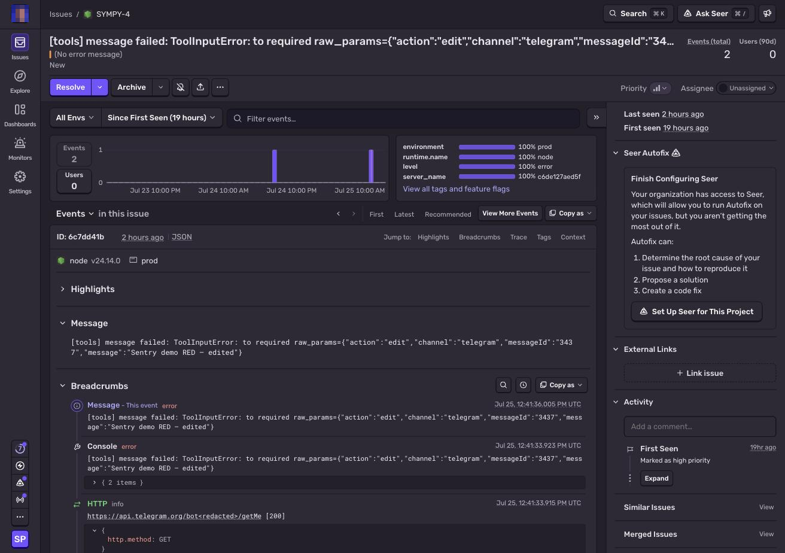The image size is (785, 553).
Task: Jump to Trace section link
Action: (518, 237)
